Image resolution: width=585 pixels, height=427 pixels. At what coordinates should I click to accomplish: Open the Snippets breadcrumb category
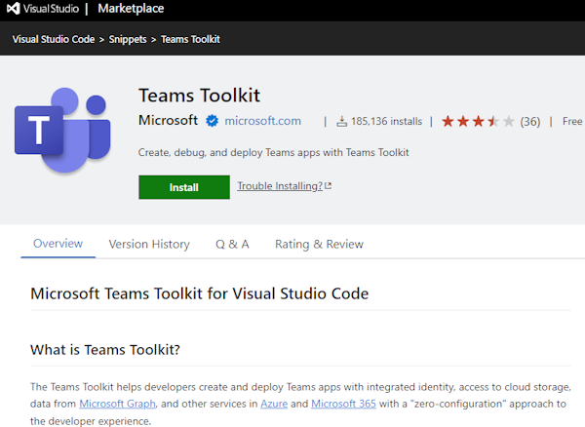(128, 39)
